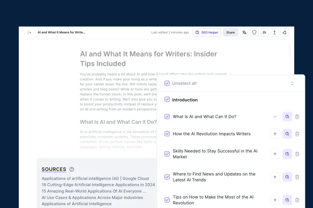The height and width of the screenshot is (208, 313).
Task: Select the Introduction outline item text
Action: 185,100
